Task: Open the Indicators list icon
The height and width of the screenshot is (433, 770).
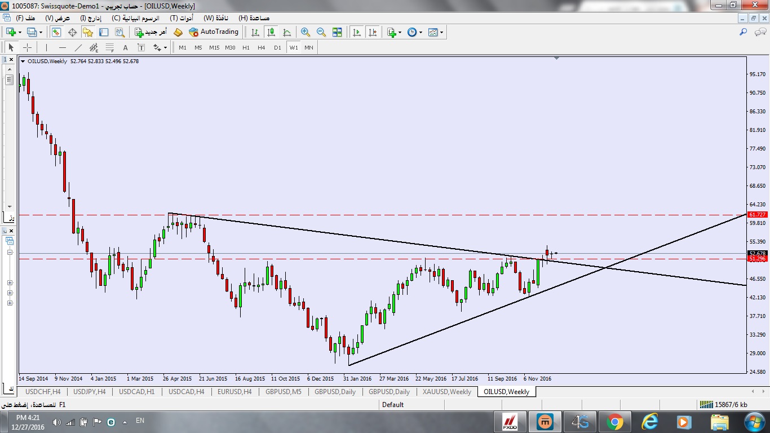Action: [x=392, y=32]
